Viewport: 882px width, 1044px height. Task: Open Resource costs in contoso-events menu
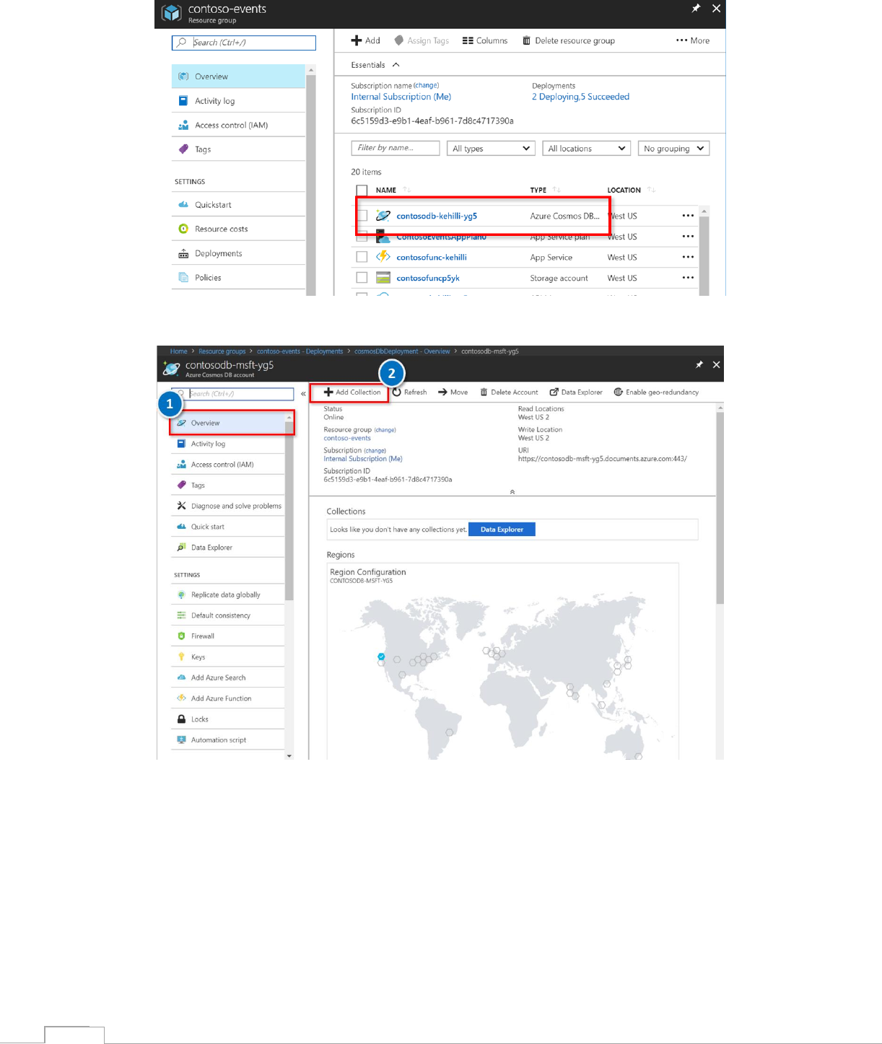pos(239,229)
